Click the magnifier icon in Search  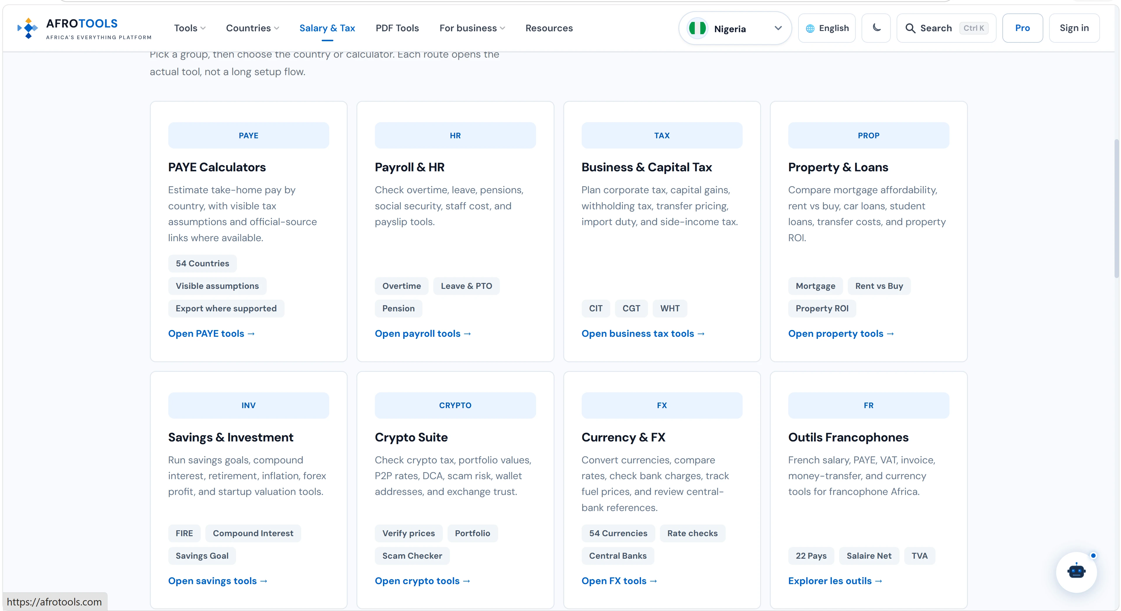(910, 28)
